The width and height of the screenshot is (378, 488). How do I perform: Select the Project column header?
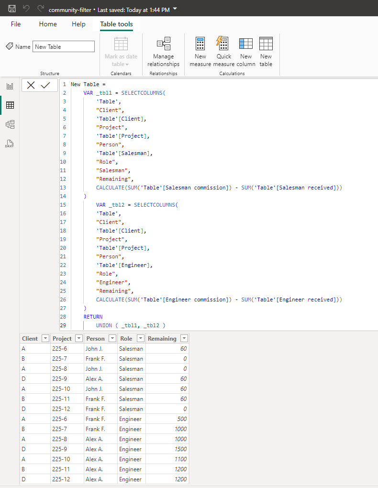point(62,338)
